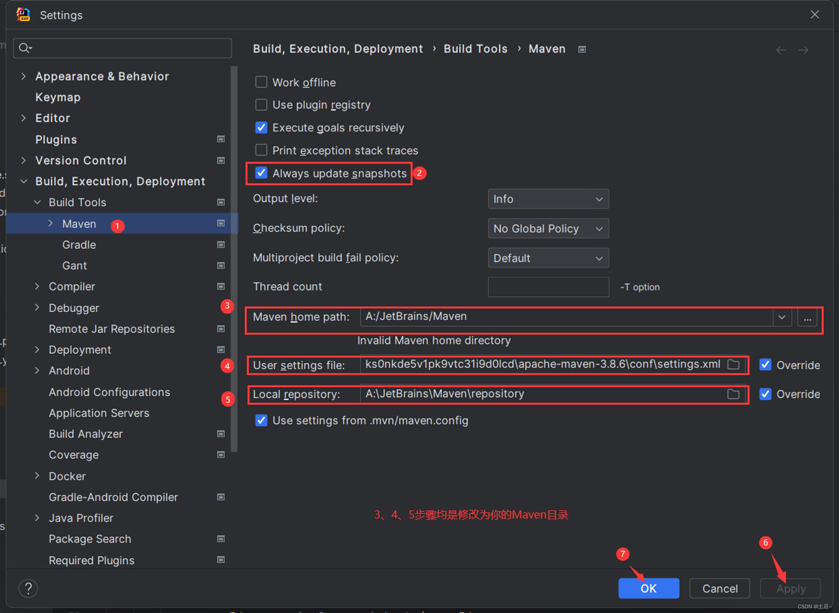Open the Checksum policy dropdown
Screen dimensions: 839x613
point(548,228)
